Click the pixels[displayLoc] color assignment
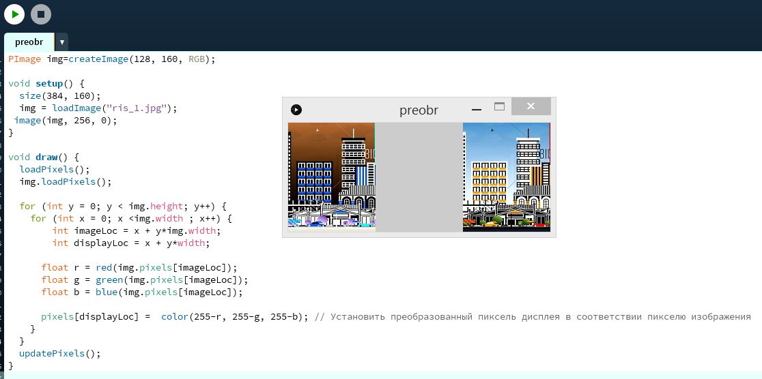The width and height of the screenshot is (762, 379). point(175,317)
